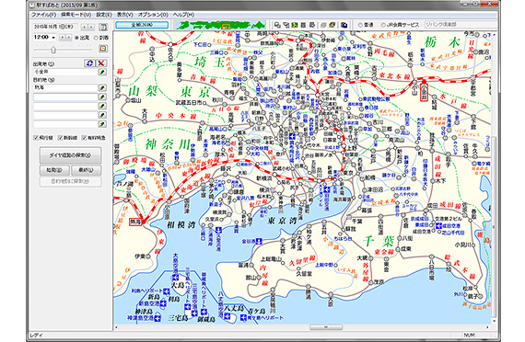
Task: Click the pencil icon next to 熱海 field
Action: click(x=102, y=87)
